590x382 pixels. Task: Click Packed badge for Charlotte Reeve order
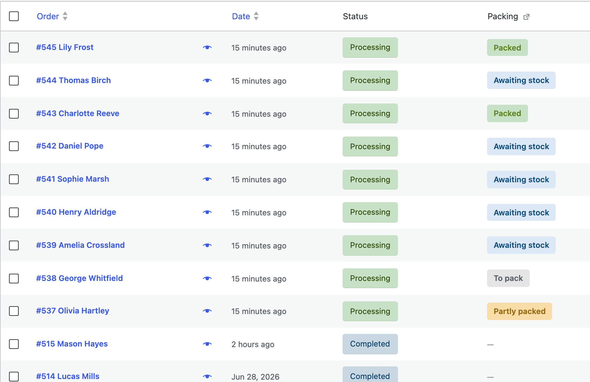point(507,113)
